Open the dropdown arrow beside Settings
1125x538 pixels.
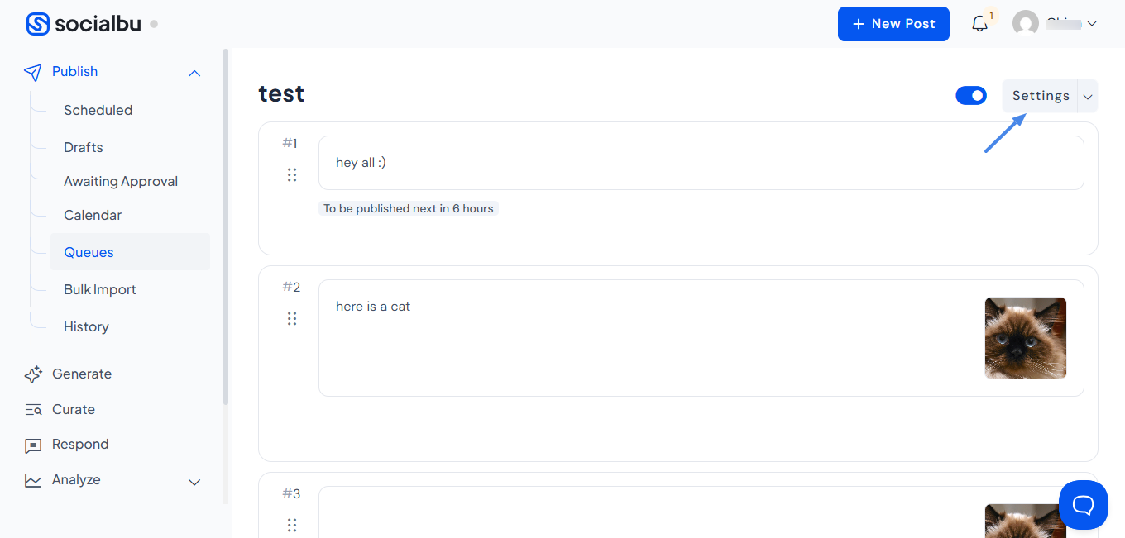tap(1089, 96)
